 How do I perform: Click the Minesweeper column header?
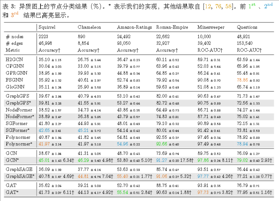[x=211, y=27]
